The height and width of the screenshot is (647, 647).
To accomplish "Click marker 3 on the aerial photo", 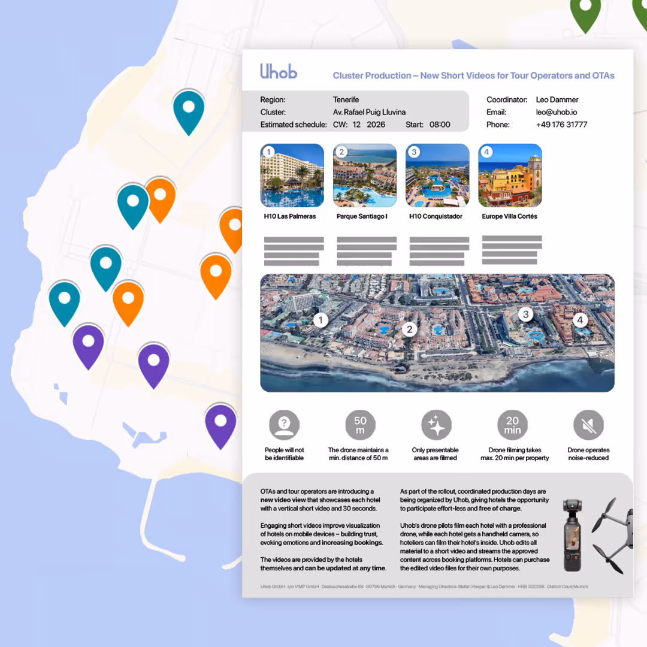I will click(x=526, y=315).
